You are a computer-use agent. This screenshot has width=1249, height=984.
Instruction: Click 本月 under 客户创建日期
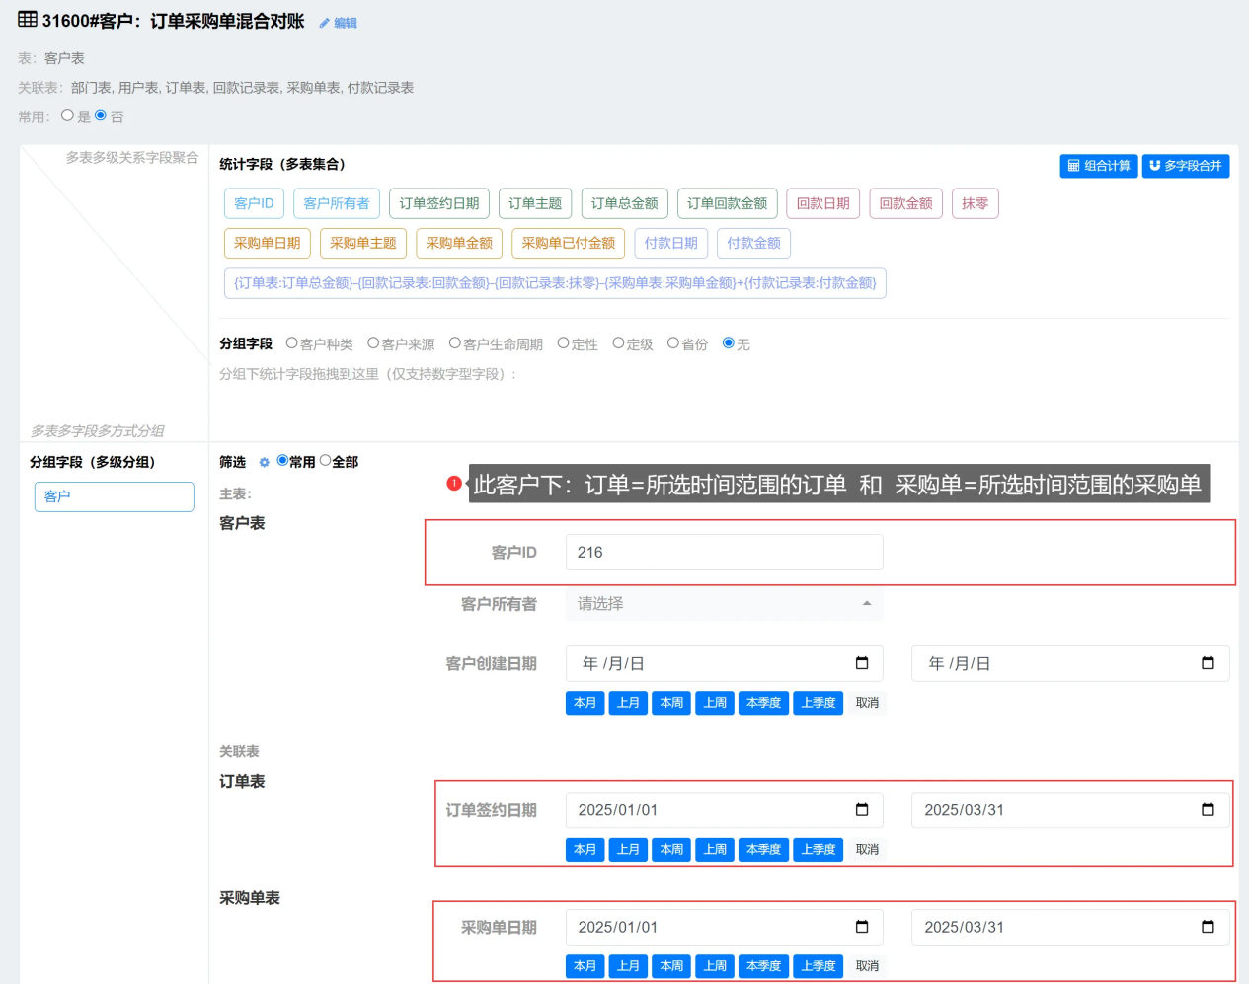[585, 703]
